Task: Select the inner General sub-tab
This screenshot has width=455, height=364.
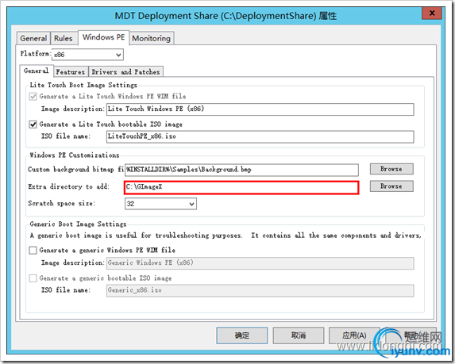Action: (x=37, y=71)
